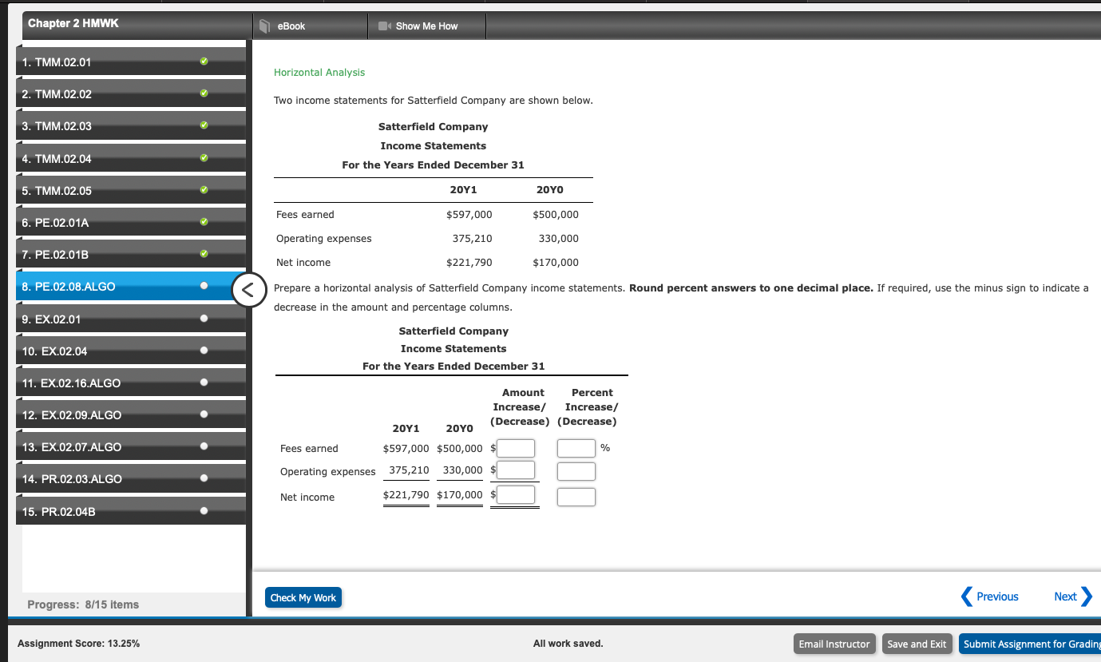Open item 4. TMM.02.04
1101x662 pixels.
tap(131, 158)
